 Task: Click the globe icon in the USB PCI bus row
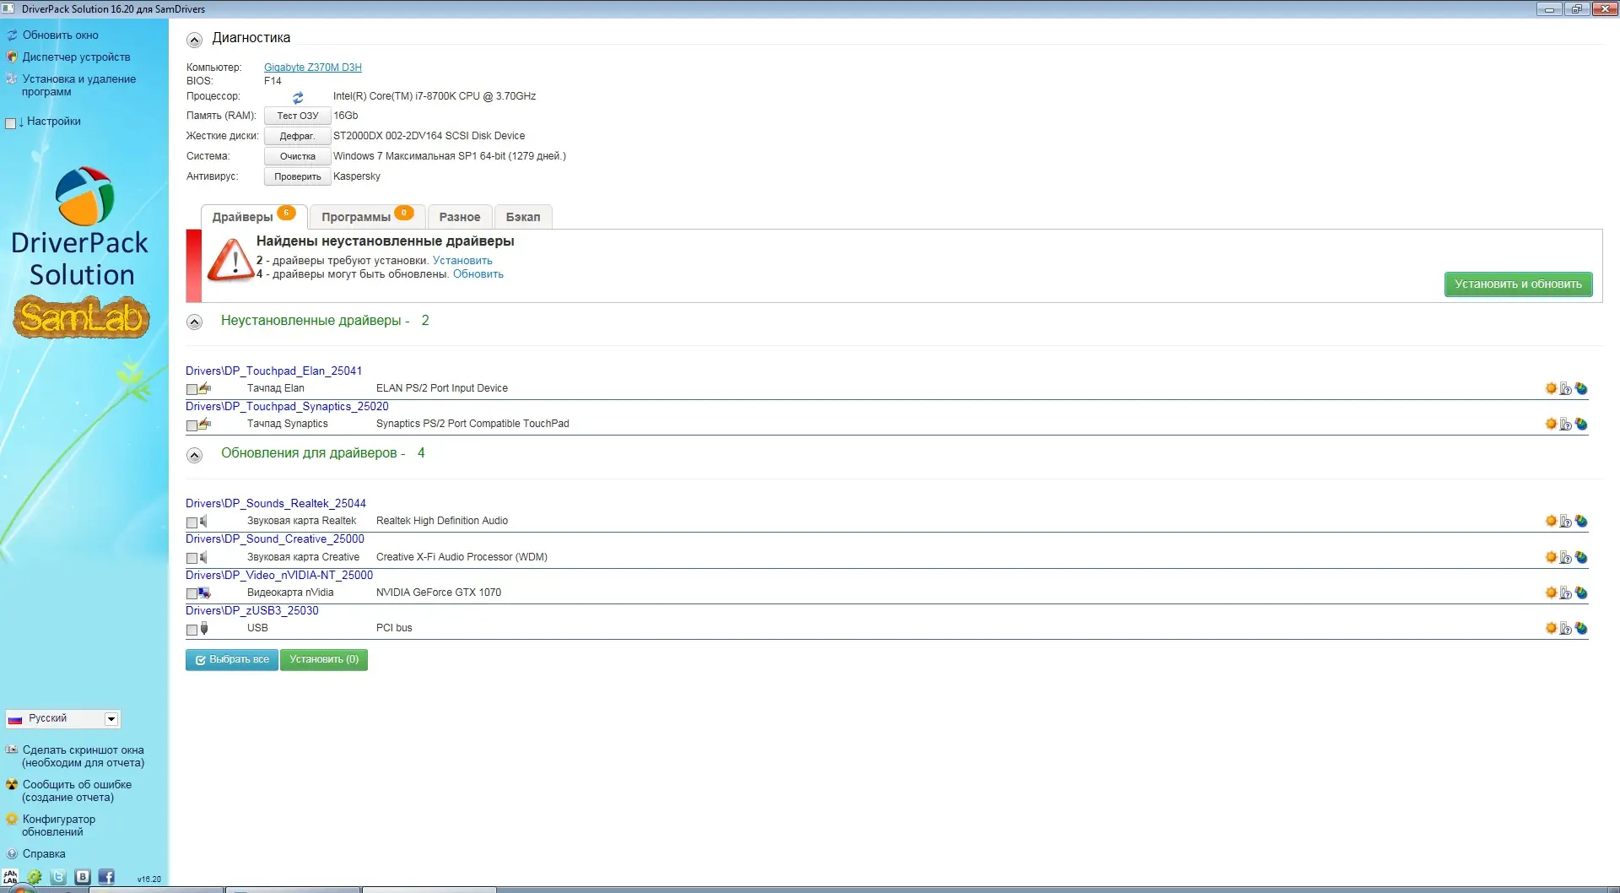(x=1581, y=629)
